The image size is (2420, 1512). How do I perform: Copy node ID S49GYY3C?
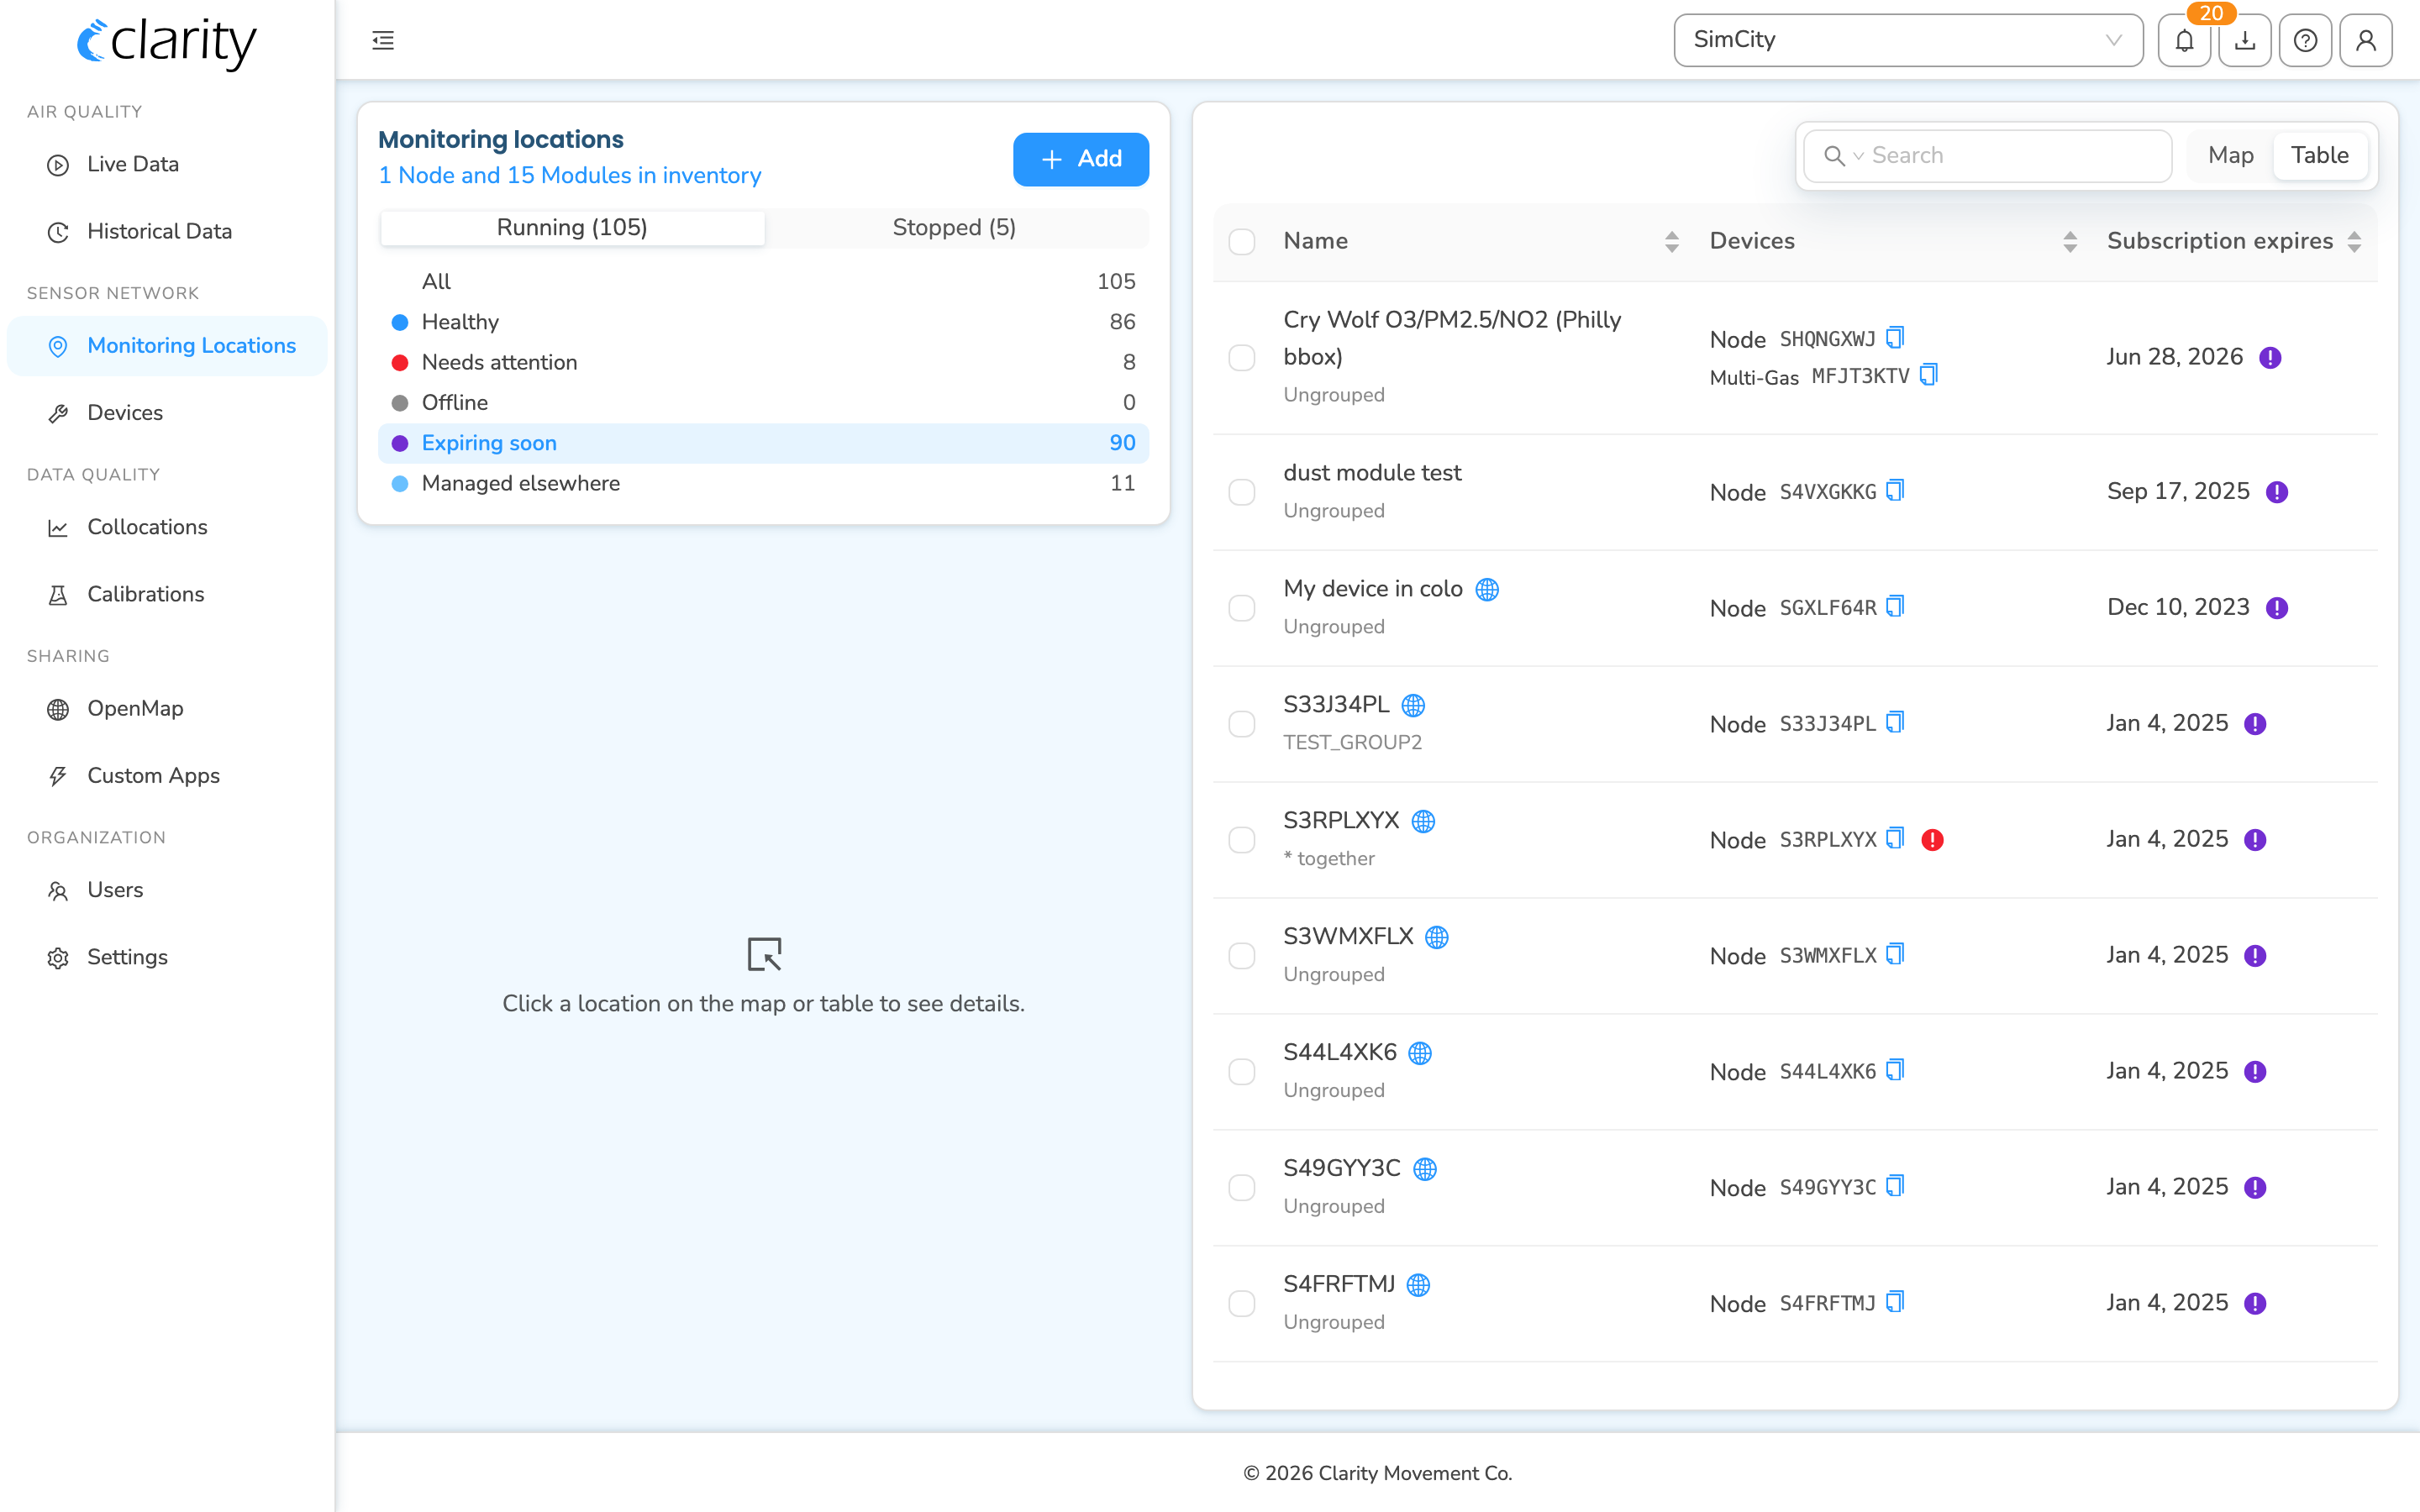click(1895, 1187)
